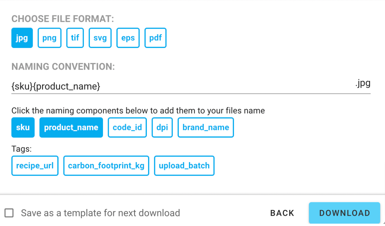Add the upload_batch tag to filename
The height and width of the screenshot is (226, 385).
[184, 165]
